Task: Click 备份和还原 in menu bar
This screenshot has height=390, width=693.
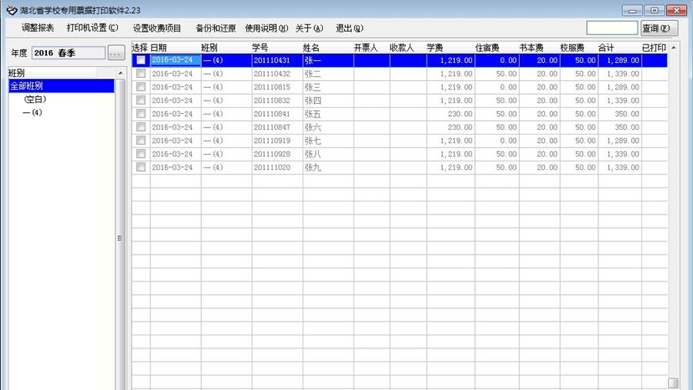Action: pyautogui.click(x=216, y=28)
